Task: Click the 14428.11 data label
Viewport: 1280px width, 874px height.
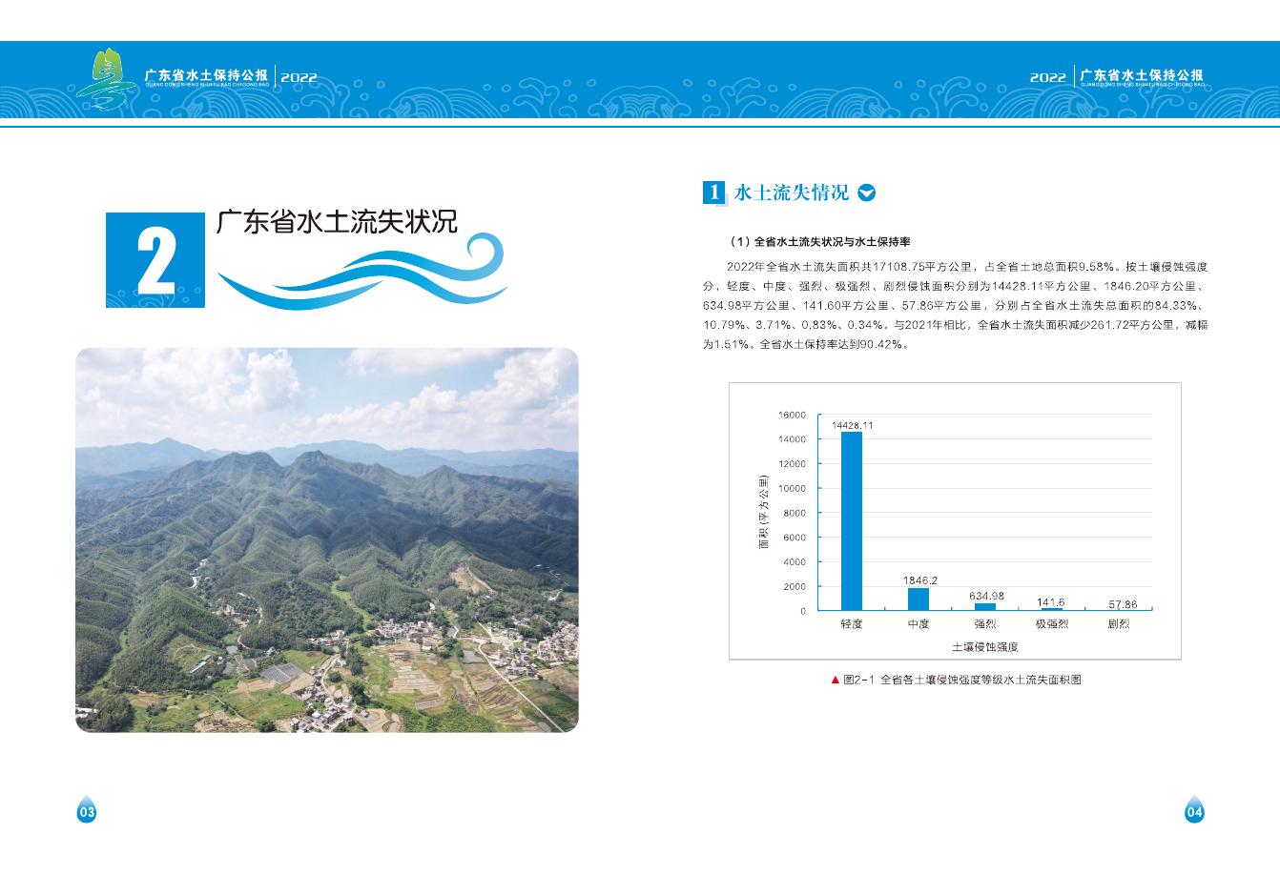Action: (852, 425)
